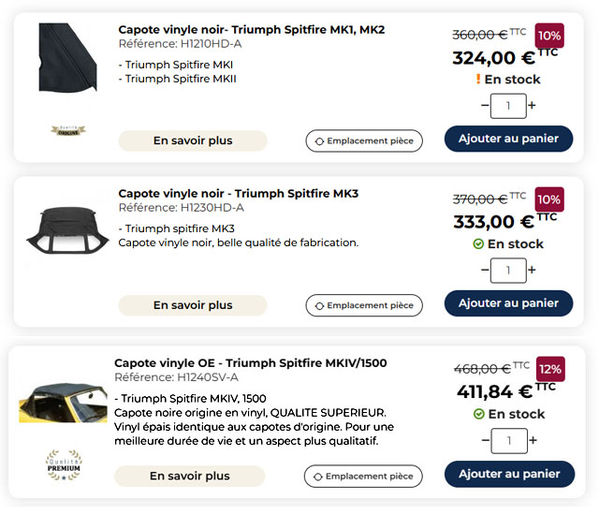This screenshot has width=599, height=515.
Task: Add Spitfire MK3 capote to cart
Action: [x=508, y=303]
